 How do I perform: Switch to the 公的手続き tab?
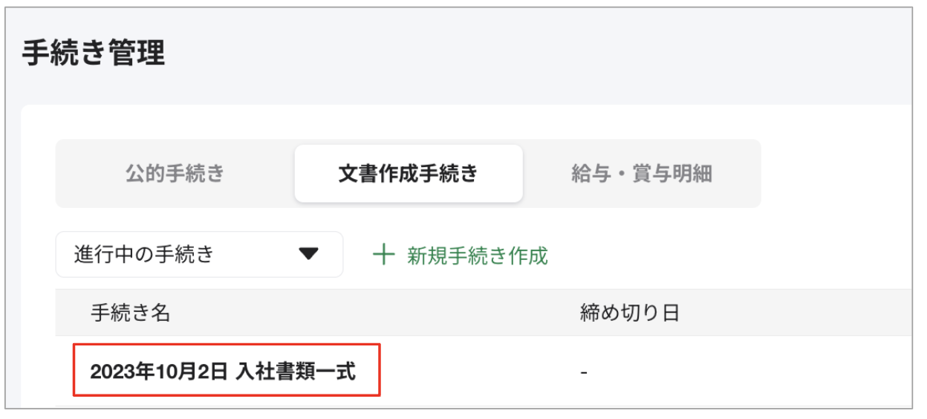pyautogui.click(x=175, y=174)
